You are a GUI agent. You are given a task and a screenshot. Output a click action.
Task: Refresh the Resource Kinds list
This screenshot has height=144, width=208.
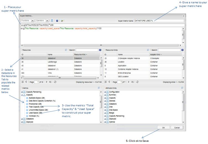pos(137,82)
